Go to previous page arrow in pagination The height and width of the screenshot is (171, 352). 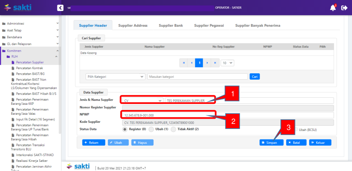click(x=191, y=63)
